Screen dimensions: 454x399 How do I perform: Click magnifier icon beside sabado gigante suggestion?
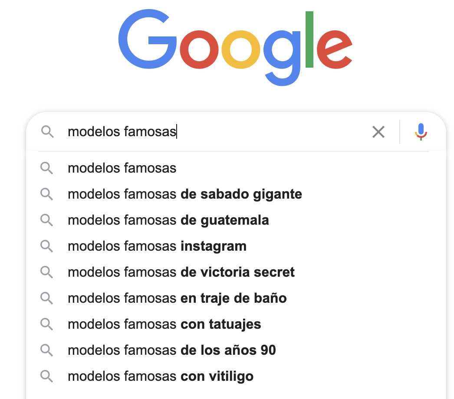point(46,194)
